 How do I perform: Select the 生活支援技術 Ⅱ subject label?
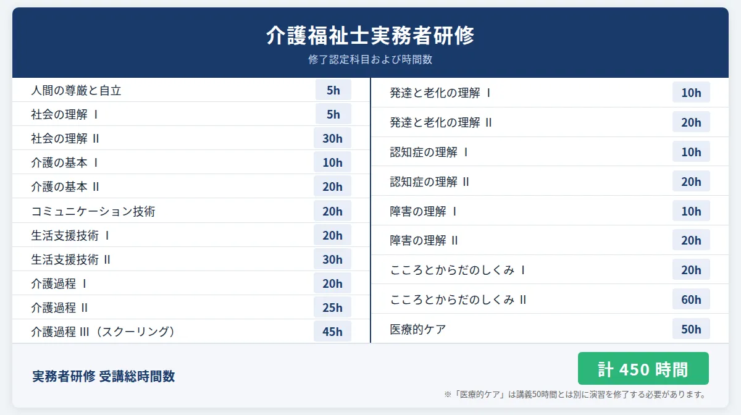point(71,259)
